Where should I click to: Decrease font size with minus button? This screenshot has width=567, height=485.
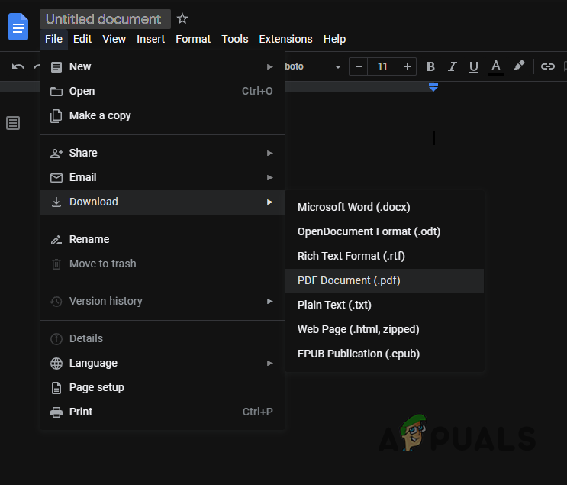point(359,66)
